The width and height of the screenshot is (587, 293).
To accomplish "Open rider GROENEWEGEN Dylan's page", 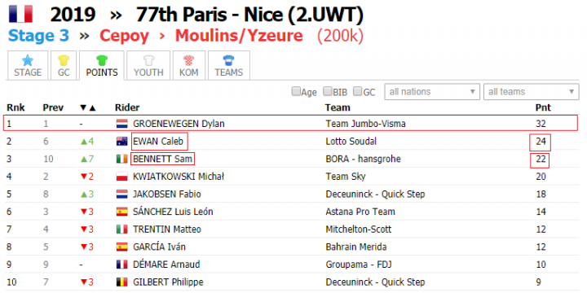I will (x=179, y=124).
